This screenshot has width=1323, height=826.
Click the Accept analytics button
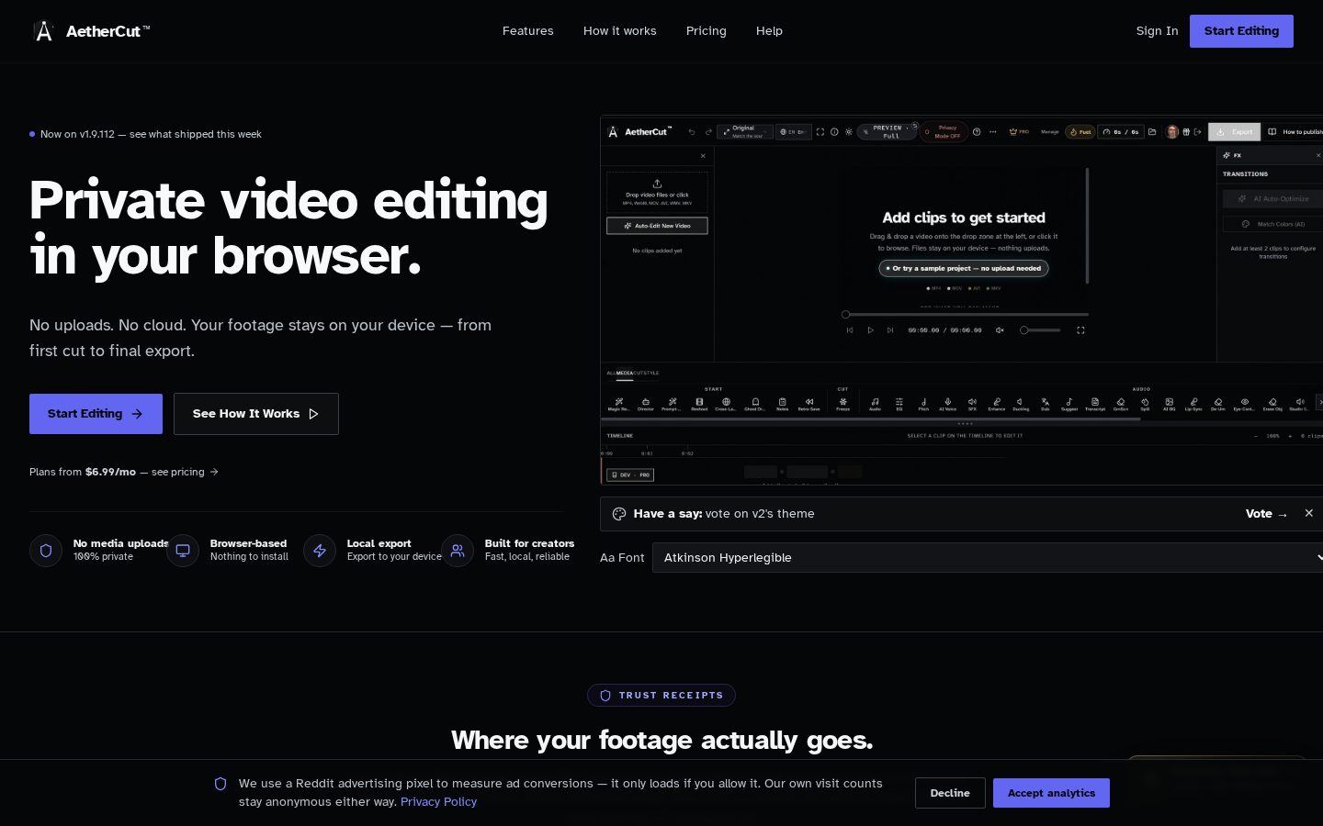coord(1051,793)
